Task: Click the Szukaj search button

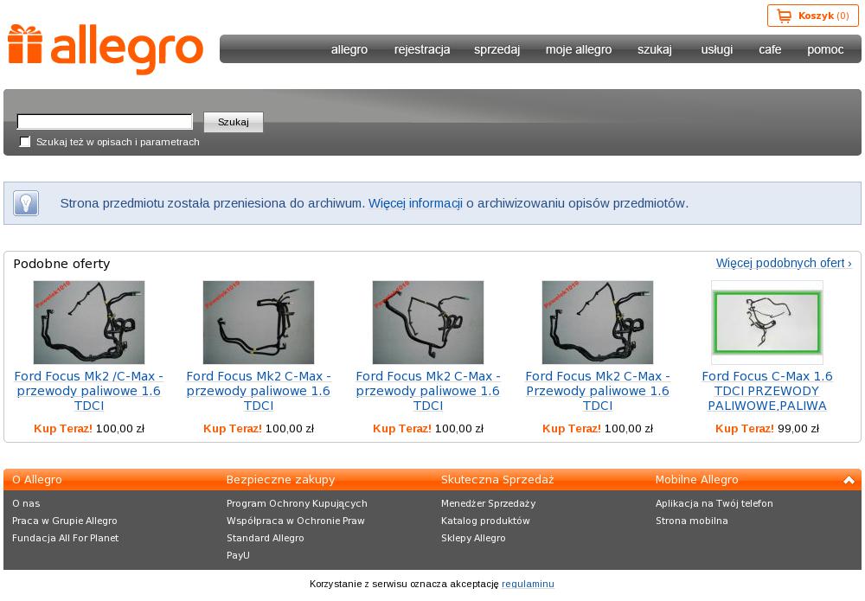Action: 234,122
